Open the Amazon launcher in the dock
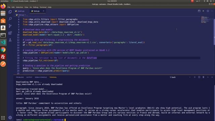The height and width of the screenshot is (121, 215). (3, 28)
